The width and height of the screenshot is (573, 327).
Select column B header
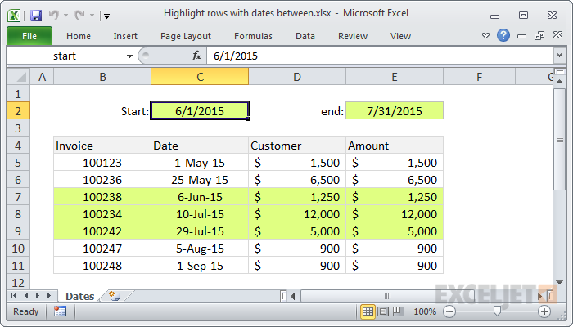pos(102,77)
